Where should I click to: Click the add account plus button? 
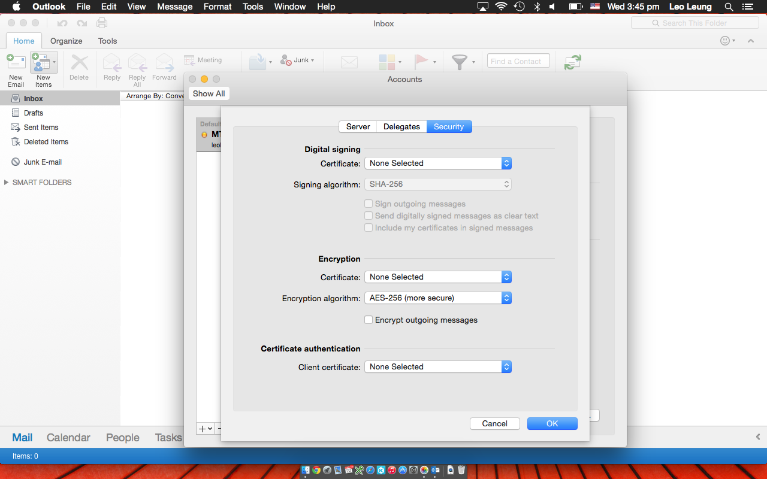tap(202, 429)
